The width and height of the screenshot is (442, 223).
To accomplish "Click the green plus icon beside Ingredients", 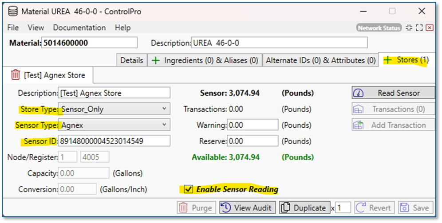I will [156, 60].
